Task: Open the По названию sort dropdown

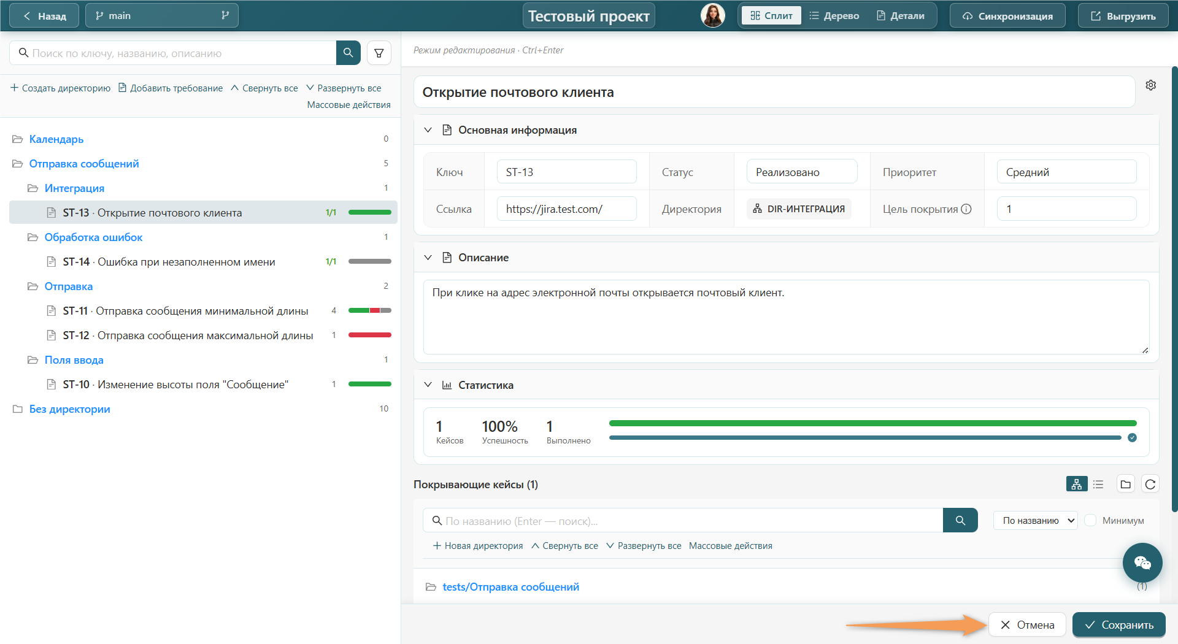Action: tap(1036, 520)
